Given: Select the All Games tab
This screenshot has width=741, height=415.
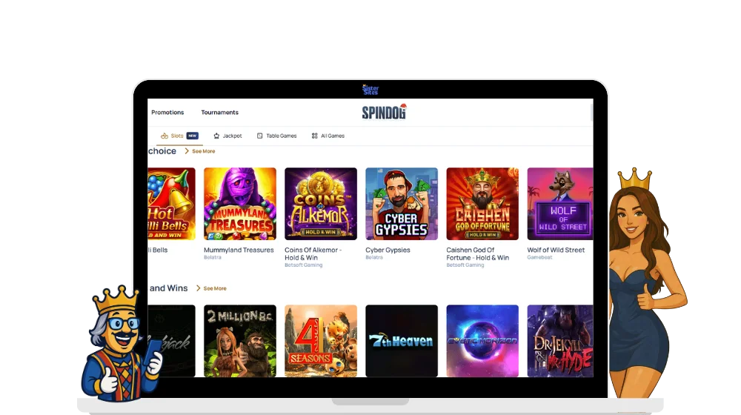Looking at the screenshot, I should click(328, 136).
